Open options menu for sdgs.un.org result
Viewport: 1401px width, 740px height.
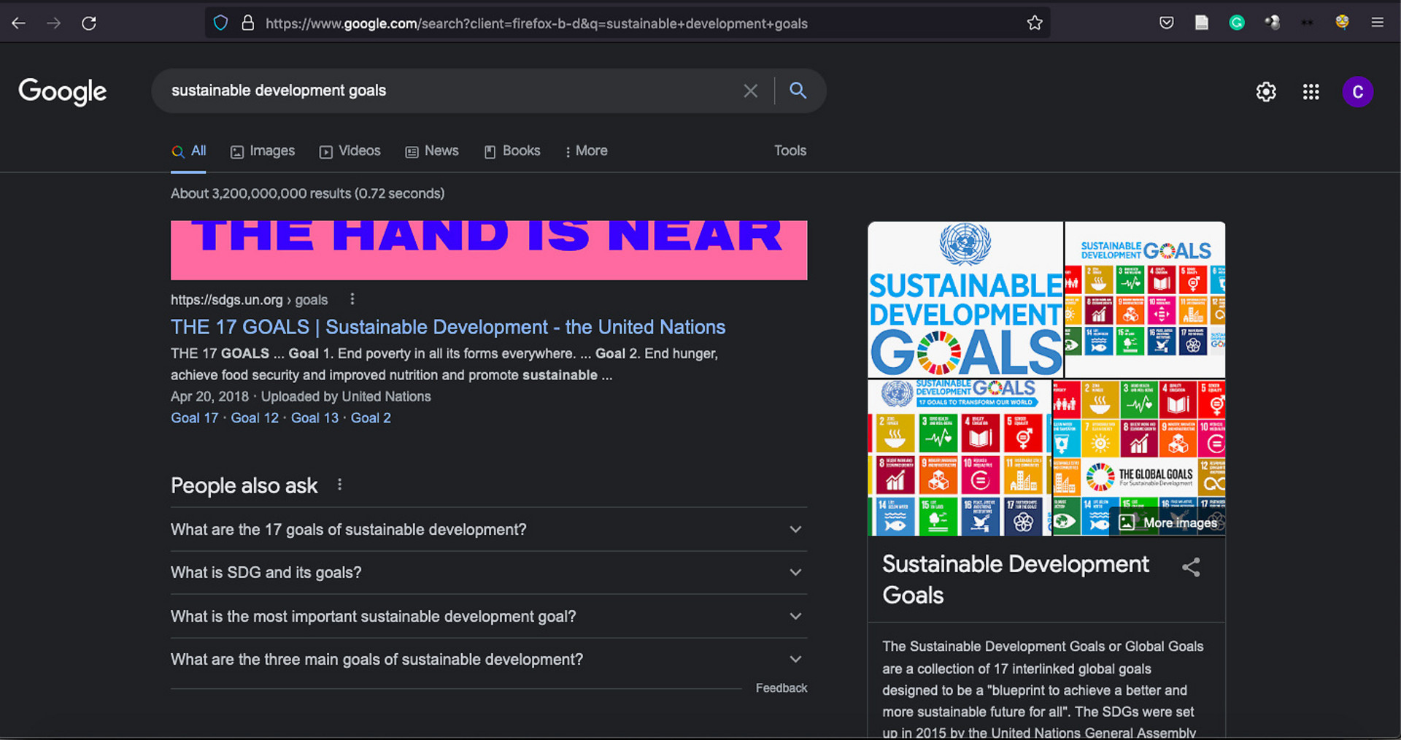point(352,299)
